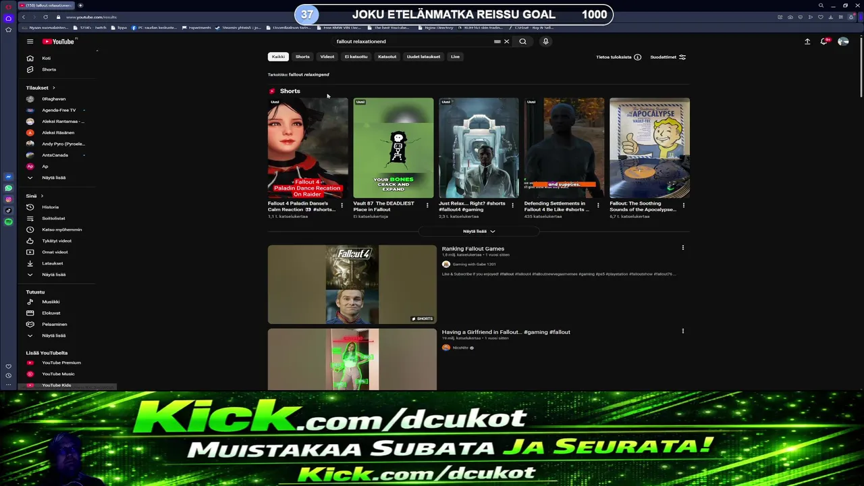Viewport: 864px width, 486px height.
Task: Play Soothing Sounds of the Apocalypse short
Action: tap(649, 148)
